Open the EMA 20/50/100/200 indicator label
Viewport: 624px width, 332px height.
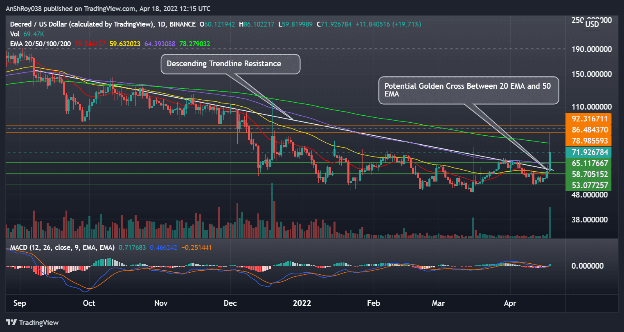click(x=41, y=44)
